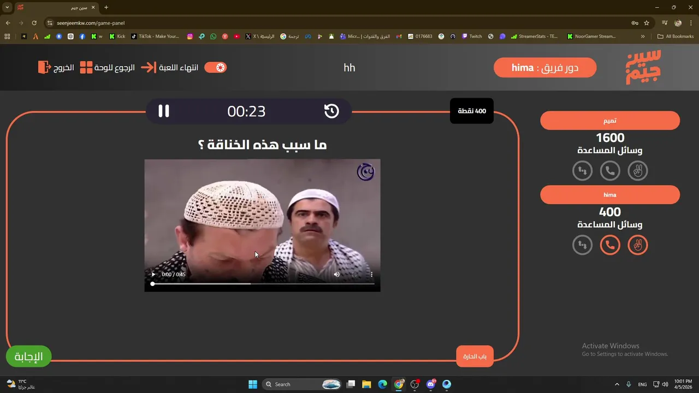This screenshot has height=393, width=699.
Task: Close the سين جيم browser tab
Action: coord(93,8)
